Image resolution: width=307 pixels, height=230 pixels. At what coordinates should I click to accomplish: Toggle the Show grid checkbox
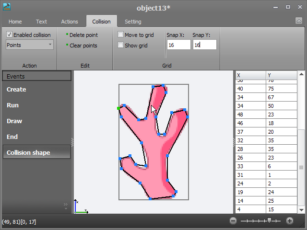(x=121, y=46)
